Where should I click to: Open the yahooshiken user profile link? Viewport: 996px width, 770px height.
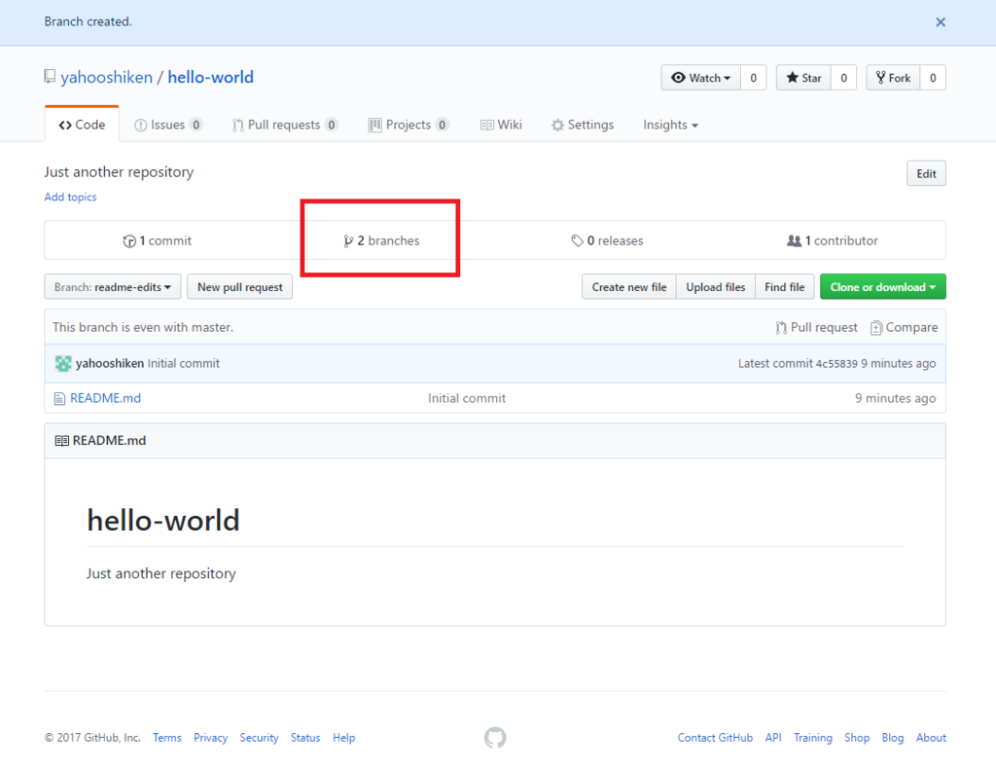click(x=107, y=77)
